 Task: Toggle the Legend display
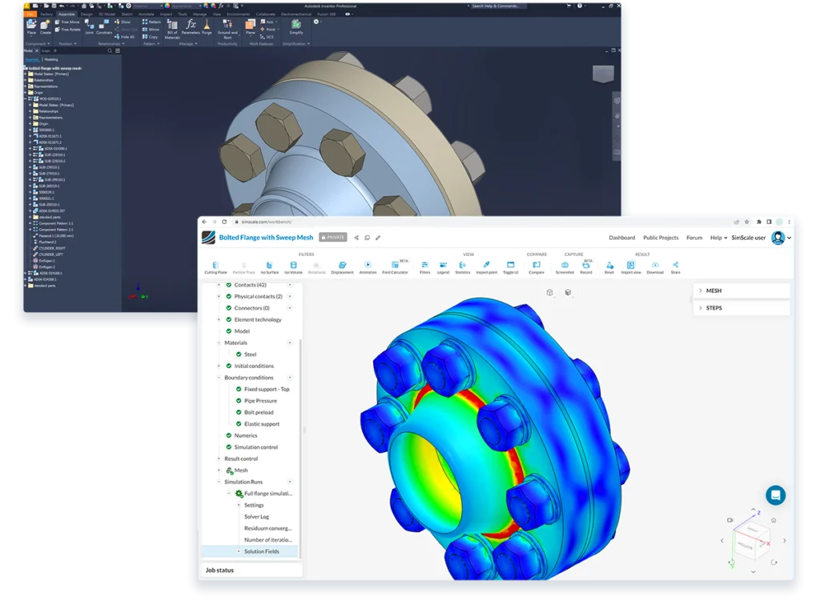point(443,266)
